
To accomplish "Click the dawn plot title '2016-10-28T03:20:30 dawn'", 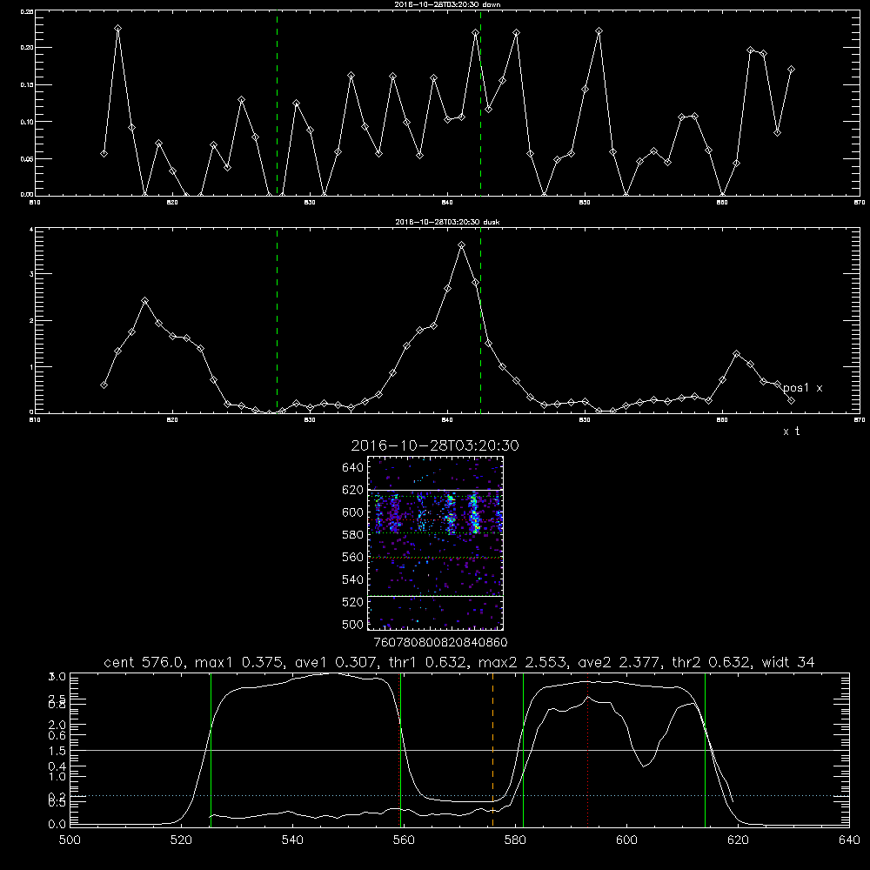I will [447, 3].
